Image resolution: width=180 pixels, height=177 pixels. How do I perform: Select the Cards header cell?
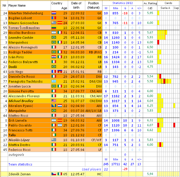(x=168, y=3)
